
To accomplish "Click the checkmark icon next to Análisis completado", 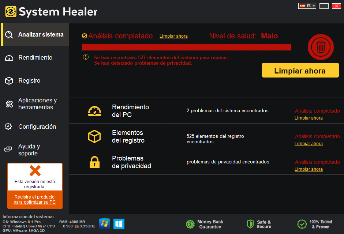I will (85, 36).
